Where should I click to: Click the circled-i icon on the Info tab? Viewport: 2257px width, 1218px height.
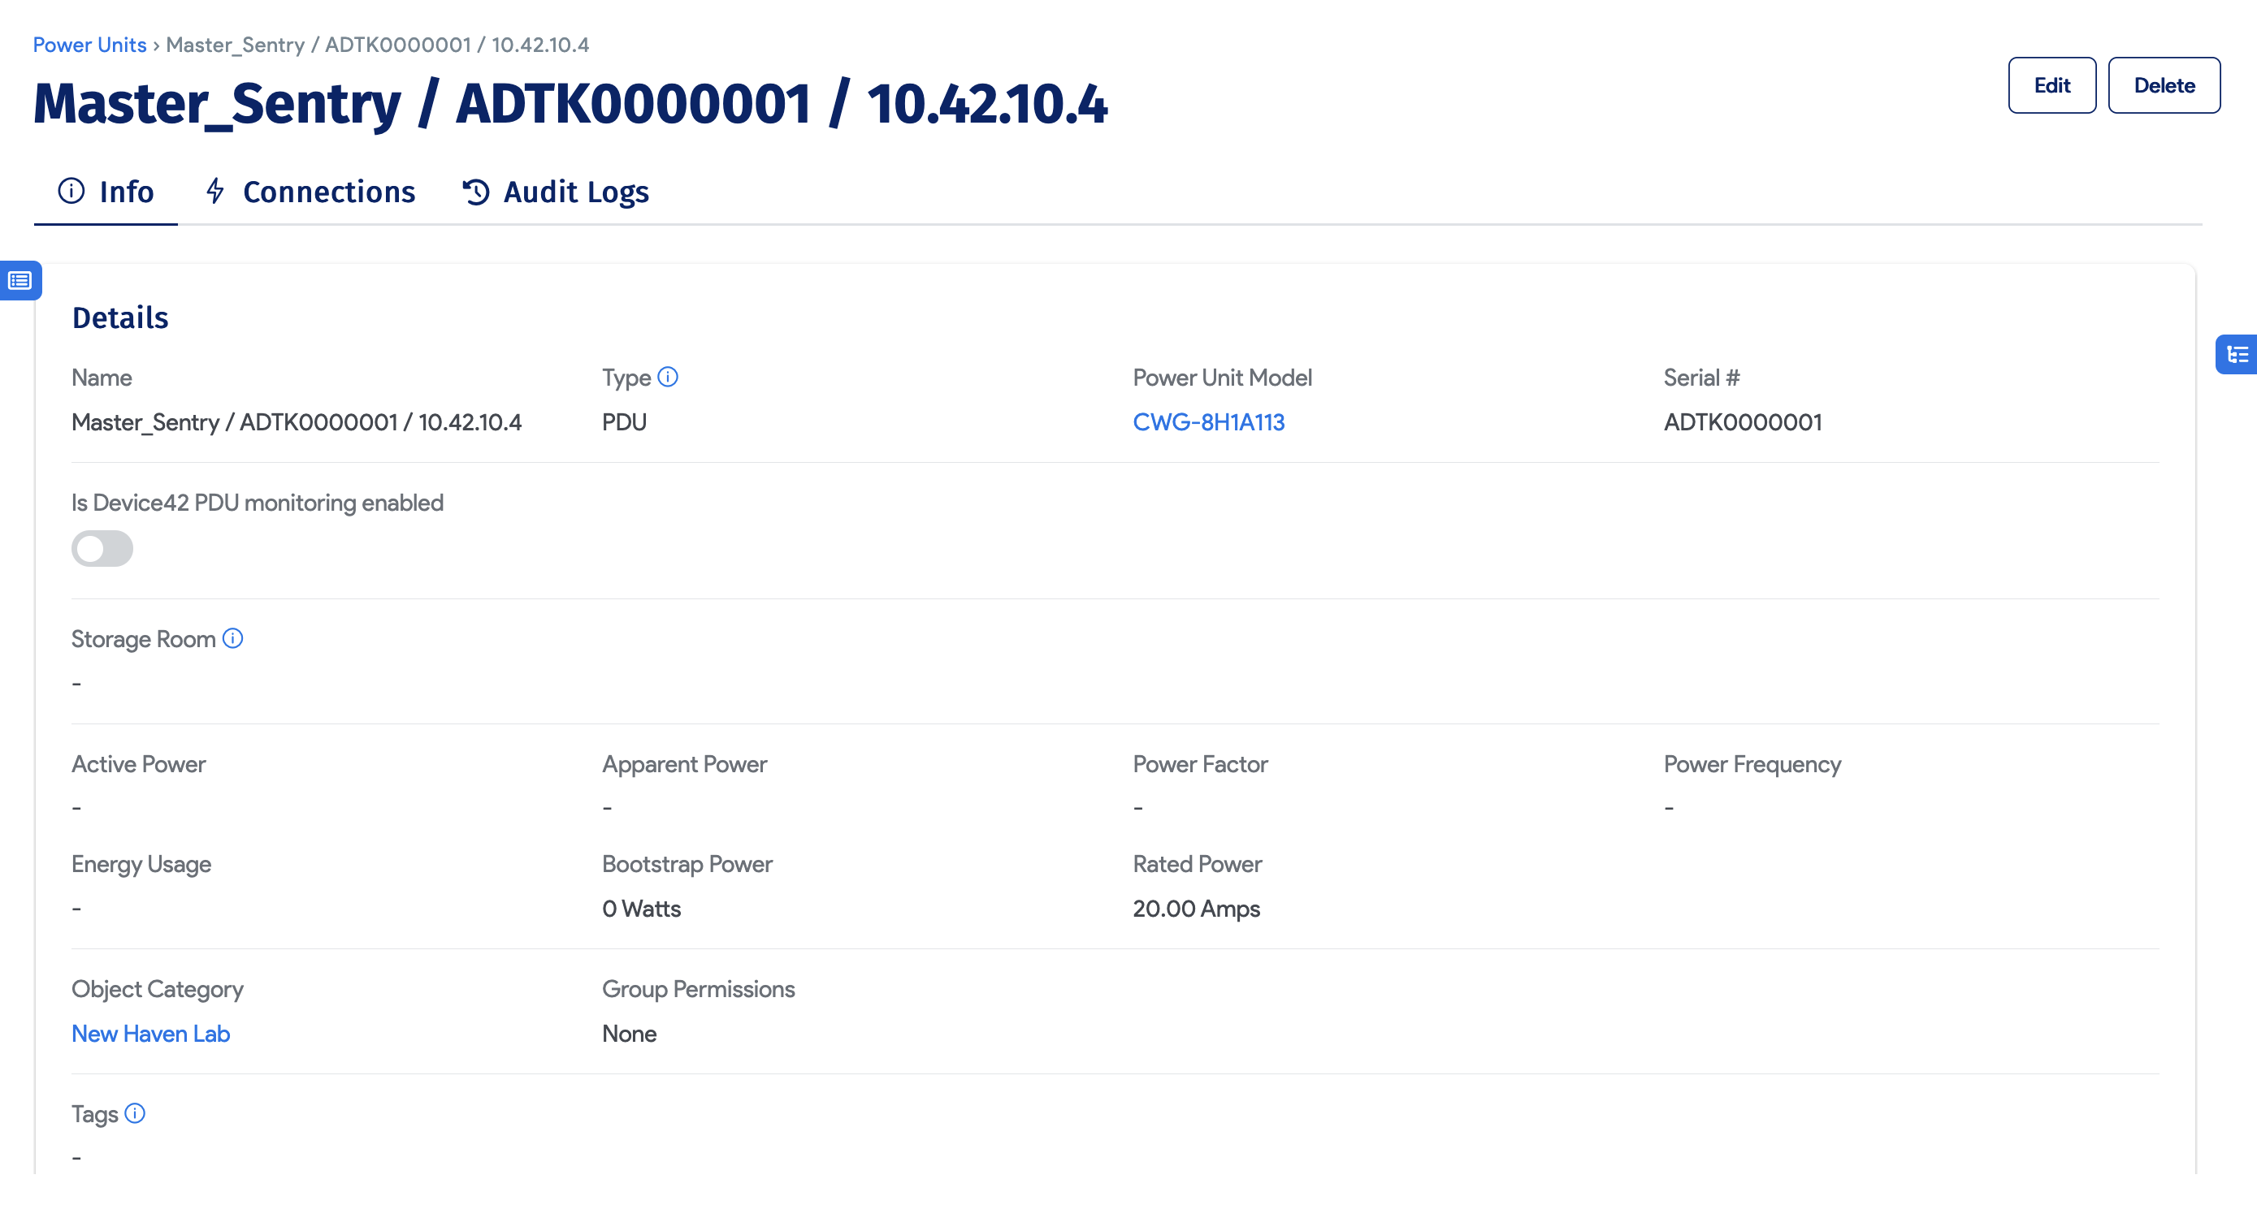pyautogui.click(x=71, y=191)
